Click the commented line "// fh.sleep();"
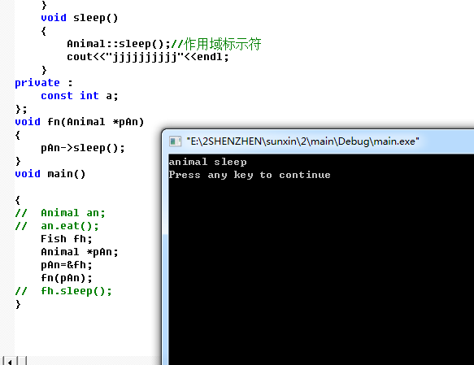 [63, 291]
